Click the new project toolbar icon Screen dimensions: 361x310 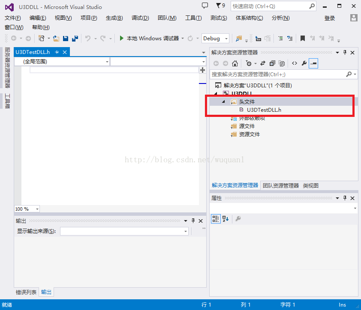pos(42,38)
